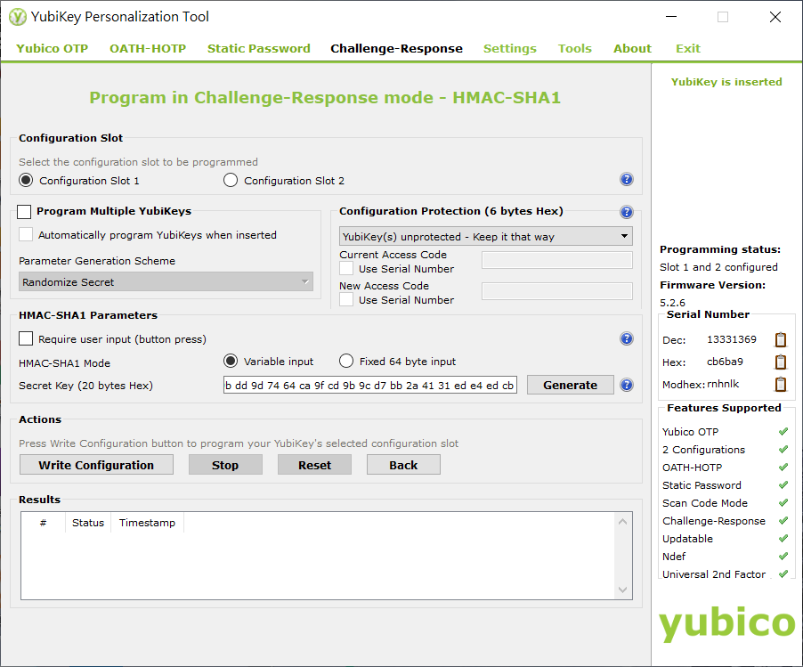Viewport: 803px width, 667px height.
Task: Select Configuration Slot 2 radio button
Action: [x=231, y=180]
